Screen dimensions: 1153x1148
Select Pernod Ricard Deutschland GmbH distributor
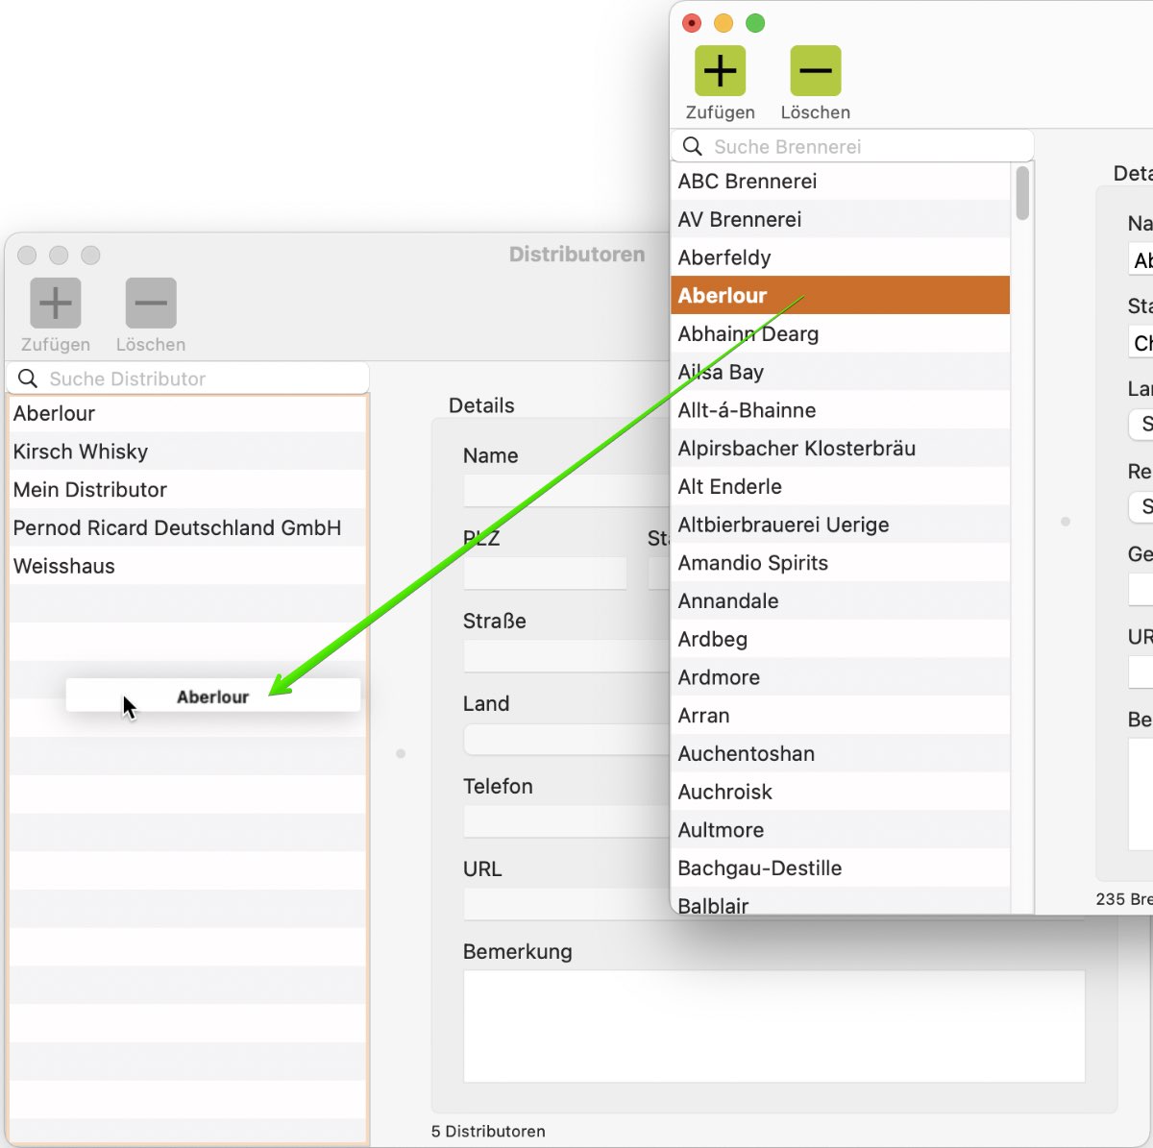(x=187, y=527)
